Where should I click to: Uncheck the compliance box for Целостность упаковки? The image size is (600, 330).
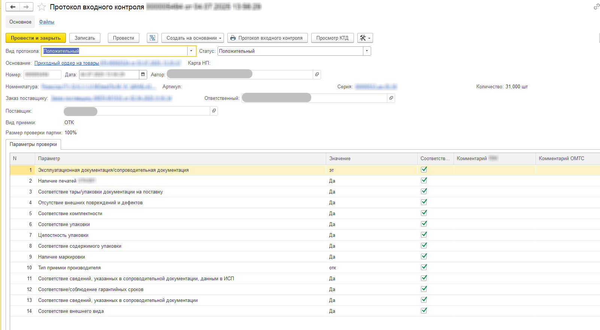[424, 235]
